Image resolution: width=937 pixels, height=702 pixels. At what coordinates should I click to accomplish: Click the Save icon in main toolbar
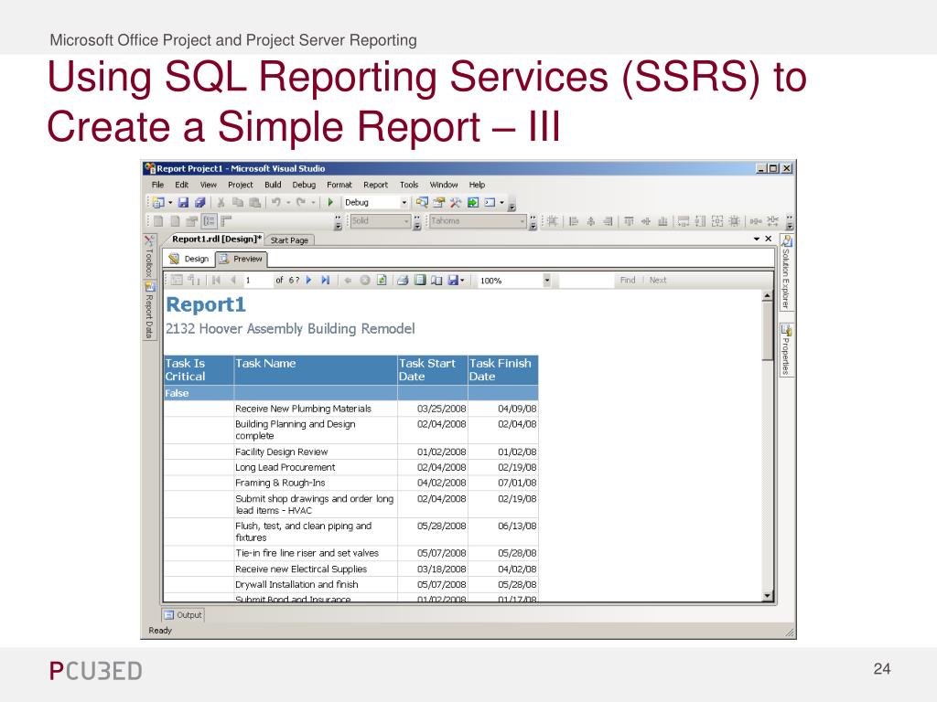[183, 202]
